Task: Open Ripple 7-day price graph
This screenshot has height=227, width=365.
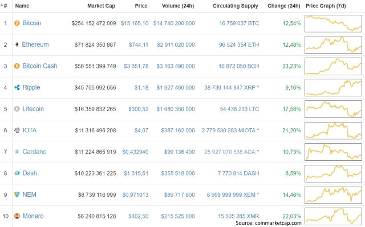Action: [333, 87]
